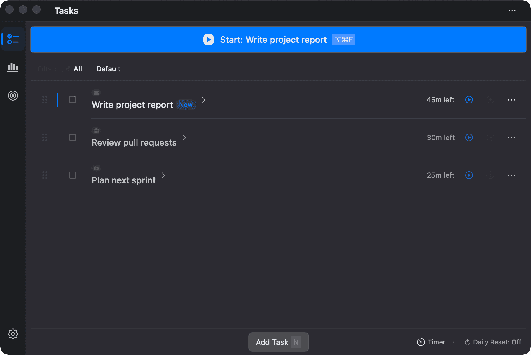531x355 pixels.
Task: Click briefcase tag above Write project report
Action: (96, 93)
